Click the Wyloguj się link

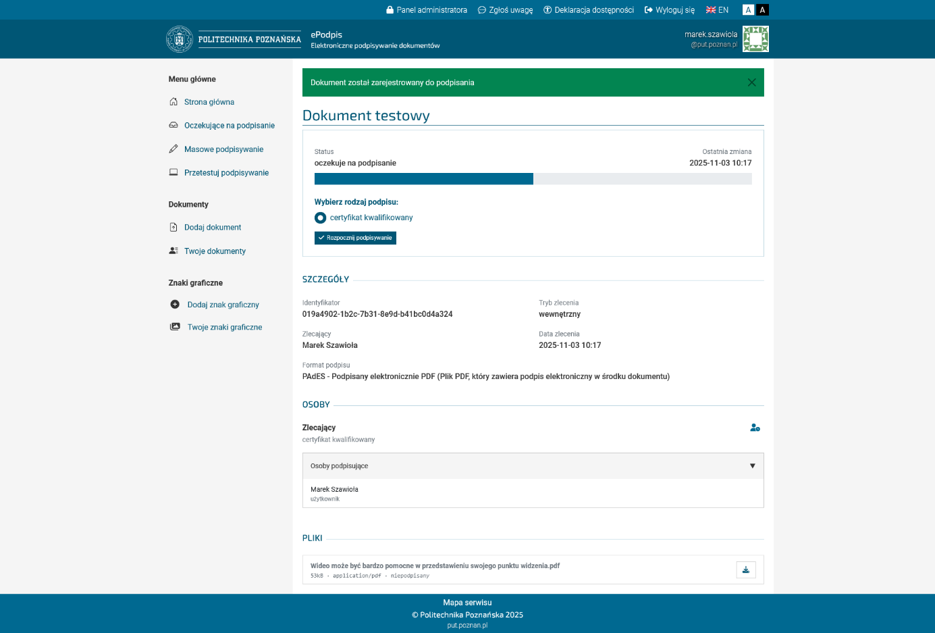[x=670, y=10]
